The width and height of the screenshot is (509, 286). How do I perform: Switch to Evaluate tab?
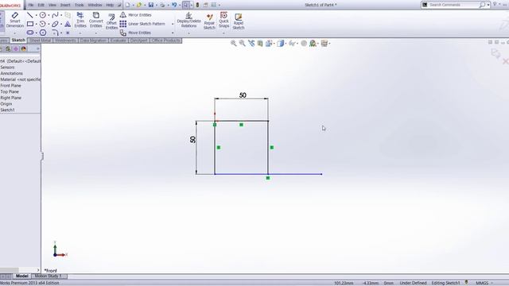(119, 41)
